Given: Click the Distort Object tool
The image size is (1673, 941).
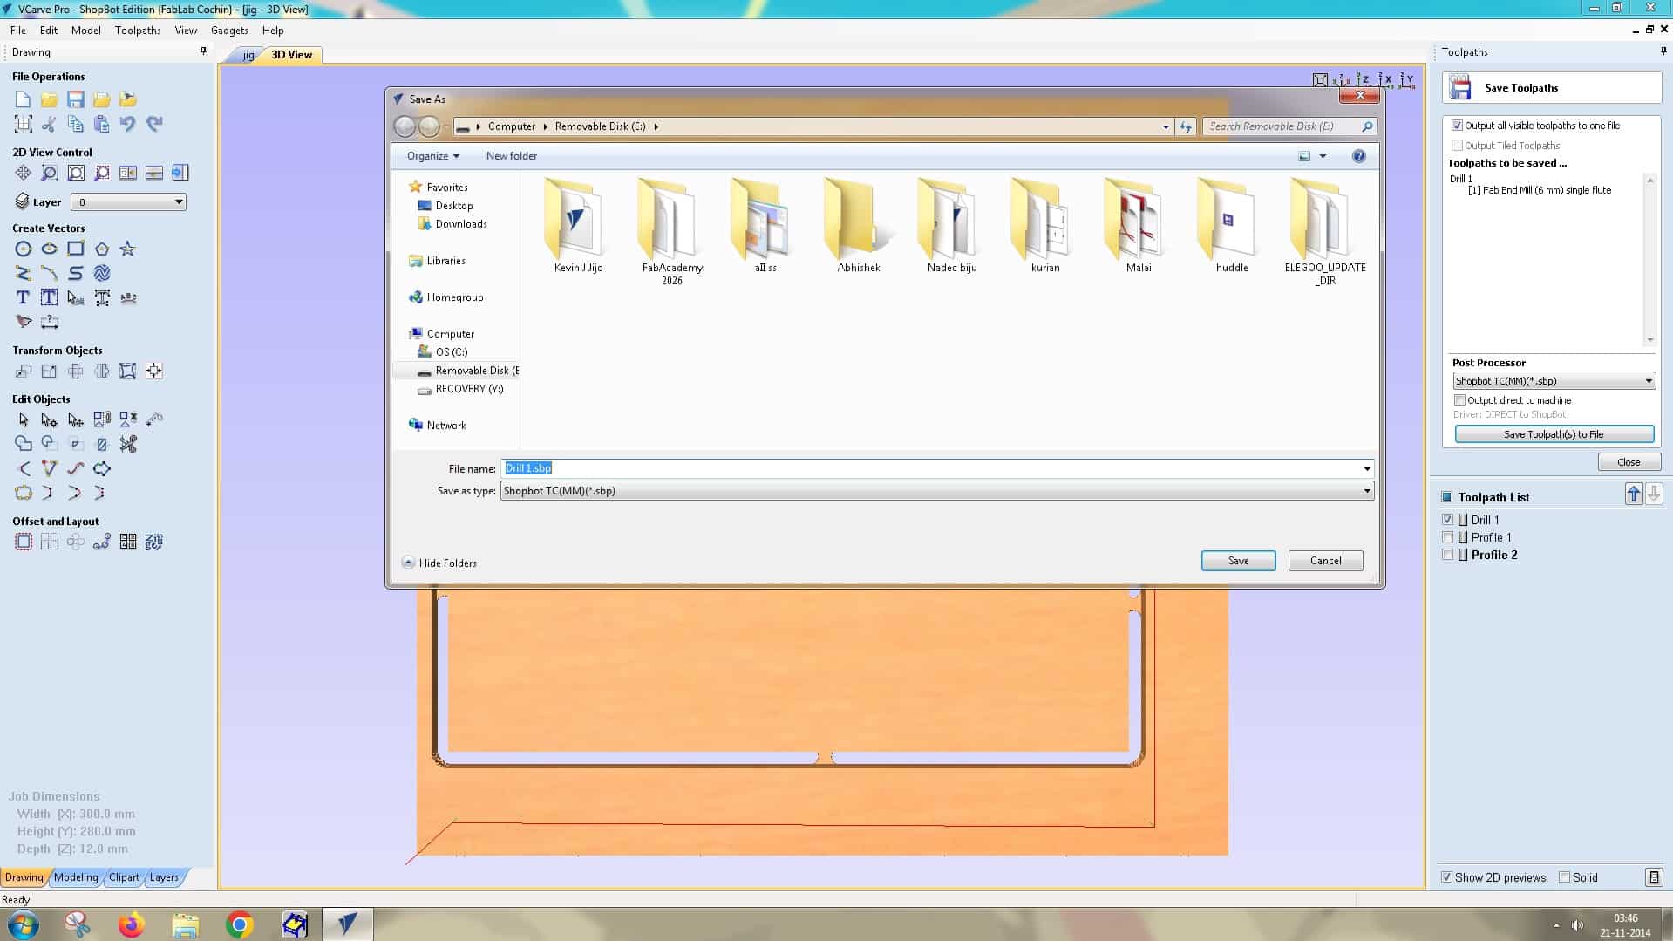Looking at the screenshot, I should tap(128, 372).
